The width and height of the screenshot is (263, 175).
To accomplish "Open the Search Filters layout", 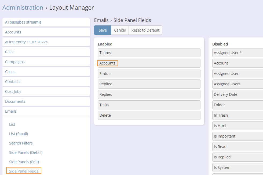I will click(x=21, y=143).
